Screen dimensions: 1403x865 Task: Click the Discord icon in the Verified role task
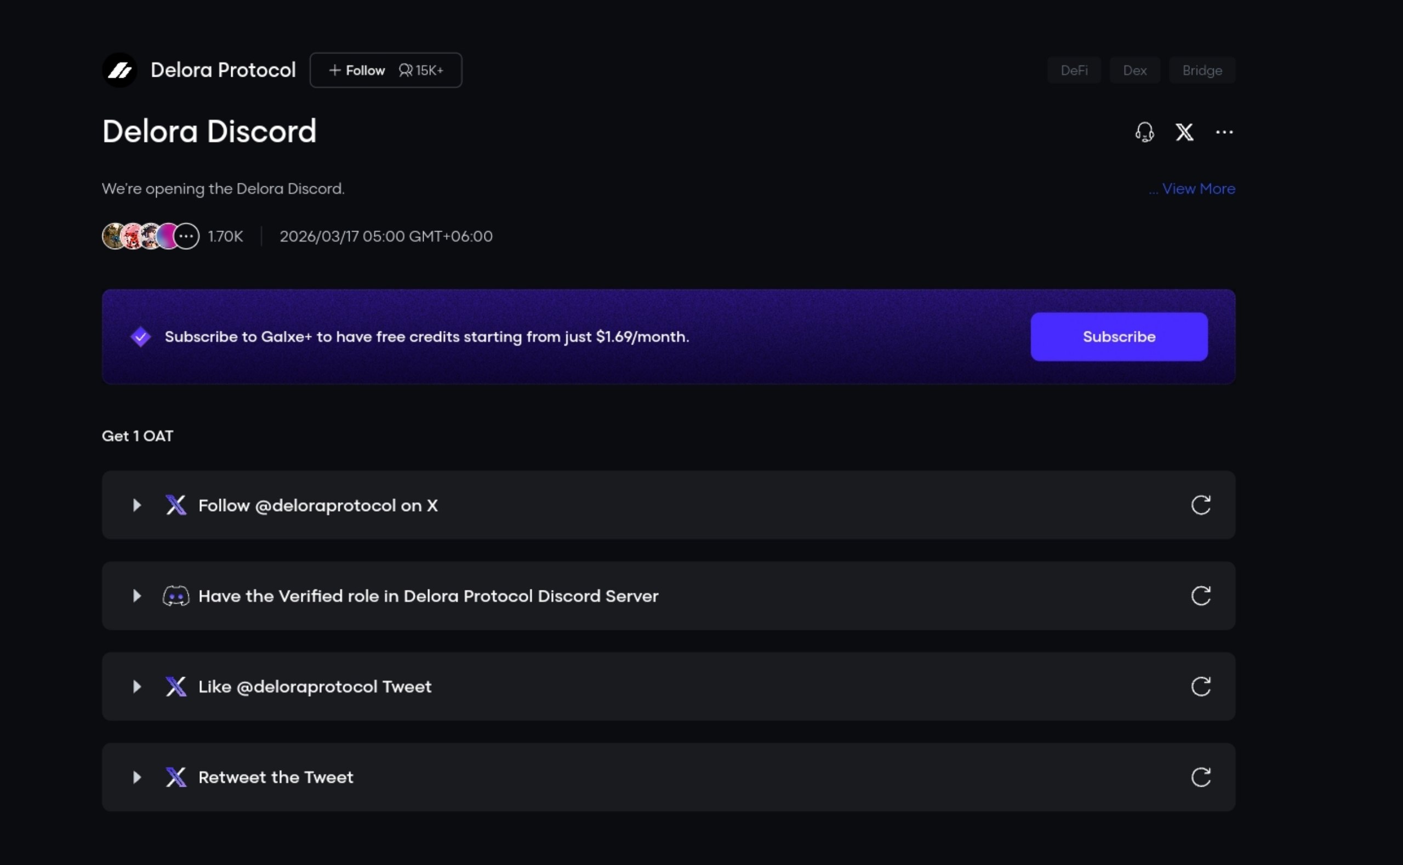(176, 596)
